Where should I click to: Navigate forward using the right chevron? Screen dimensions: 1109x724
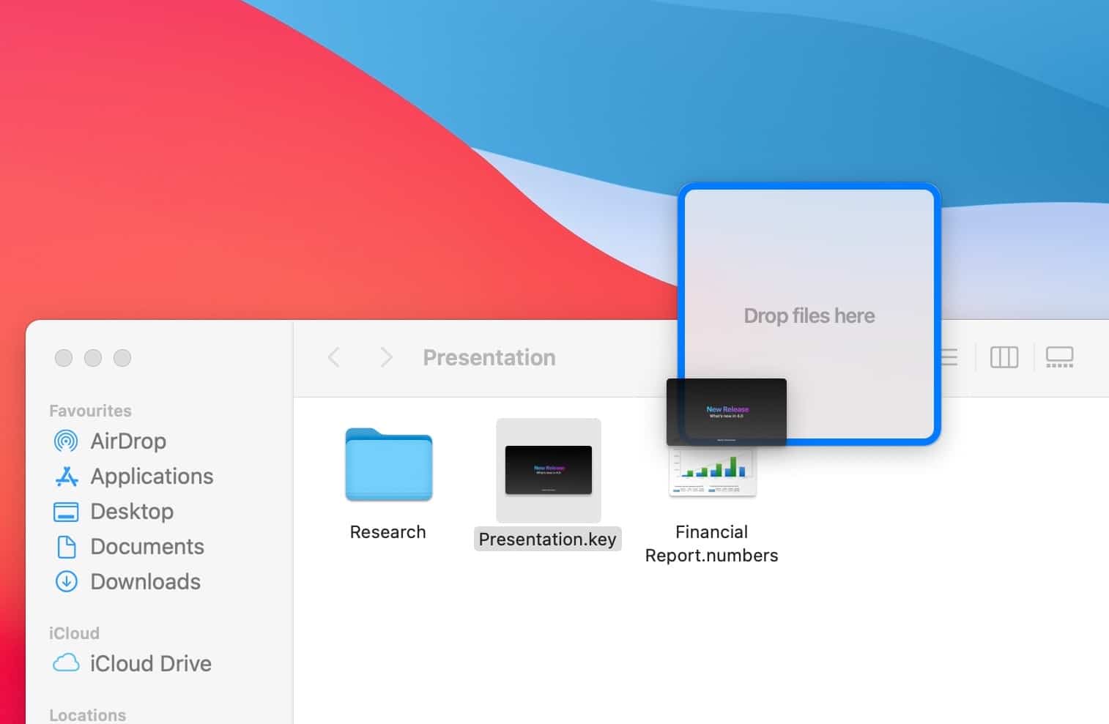pyautogui.click(x=385, y=357)
